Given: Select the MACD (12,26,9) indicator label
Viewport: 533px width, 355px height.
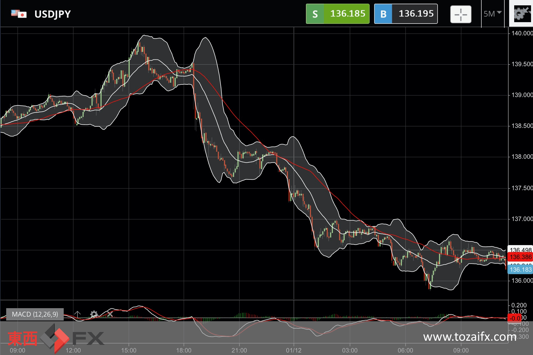Looking at the screenshot, I should [x=35, y=314].
